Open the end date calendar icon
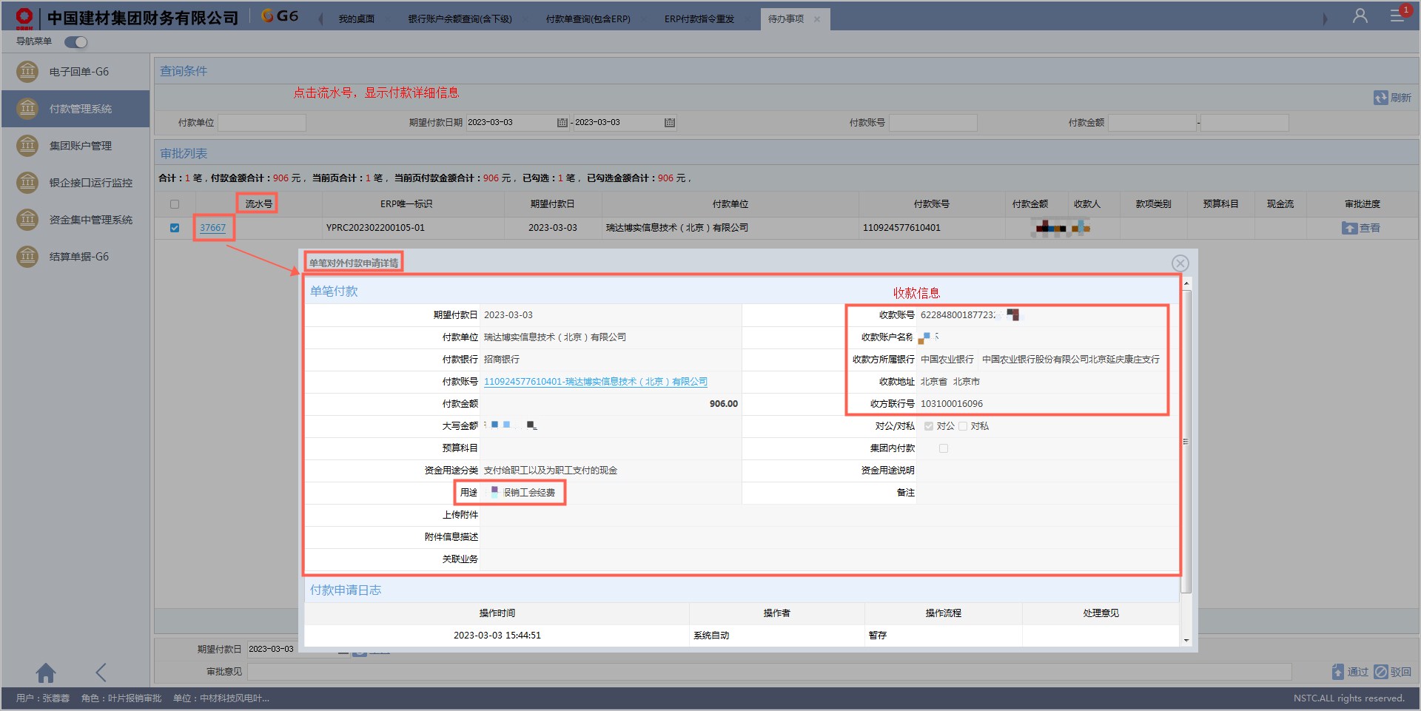The image size is (1421, 711). tap(670, 123)
